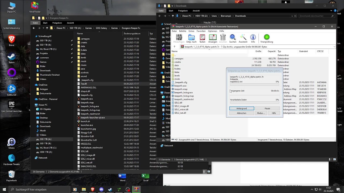Click the Info toolbar icon

tap(253, 39)
